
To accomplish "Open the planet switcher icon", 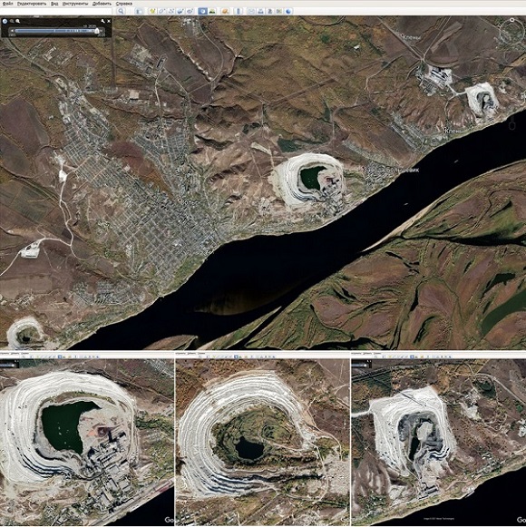I will coord(225,12).
